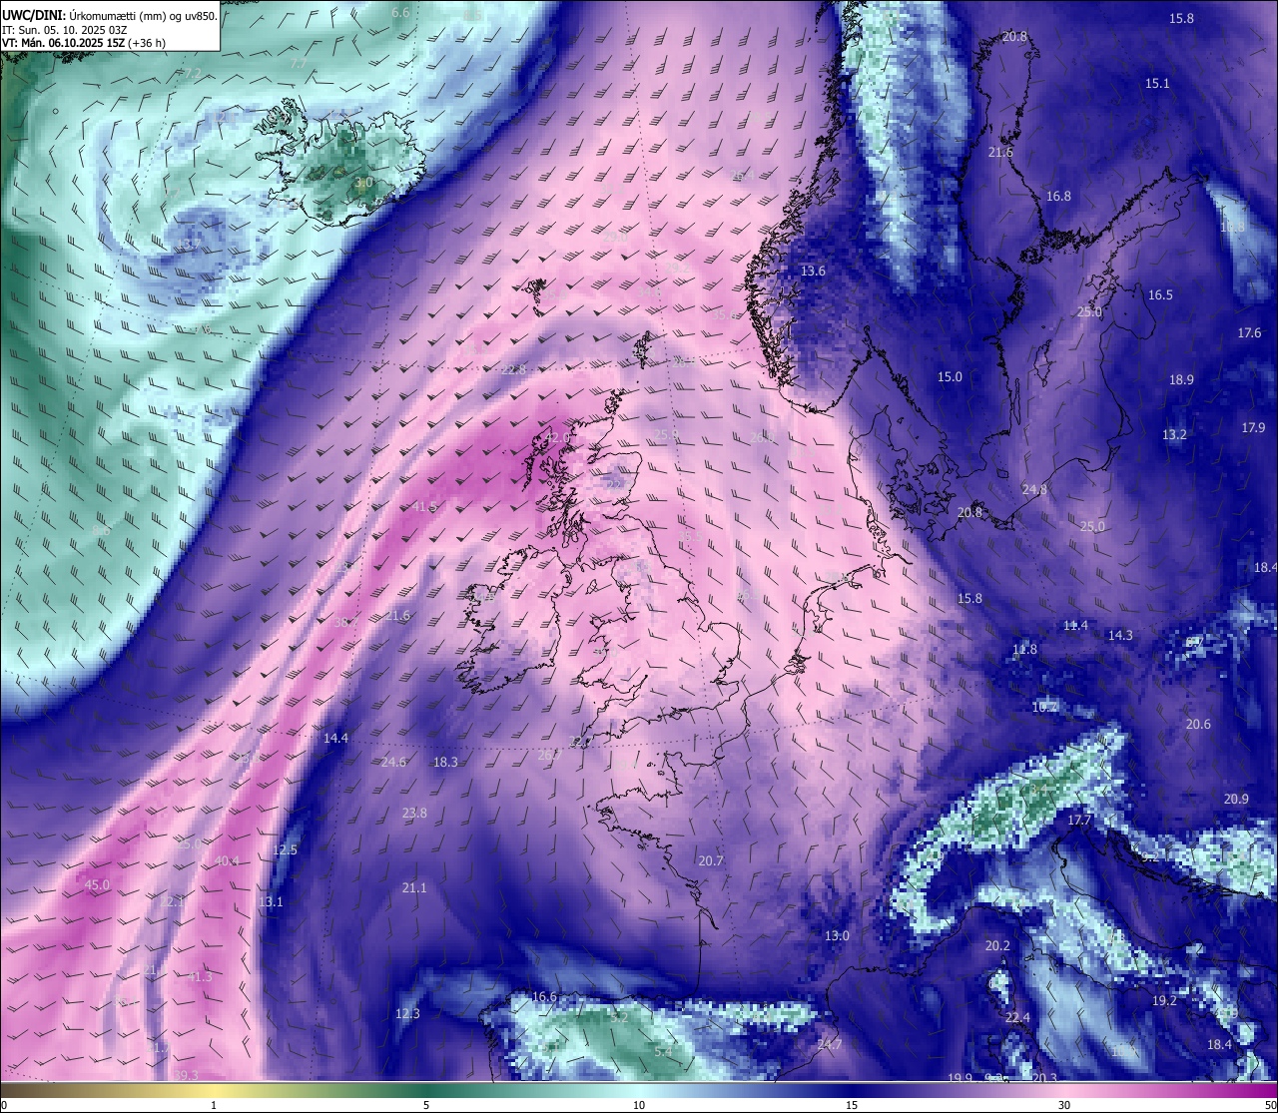Screen dimensions: 1278x1113
Task: Click the 22.8 value north of Scotland
Action: tap(513, 370)
